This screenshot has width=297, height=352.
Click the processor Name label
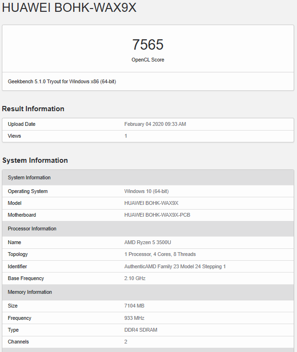coord(14,242)
